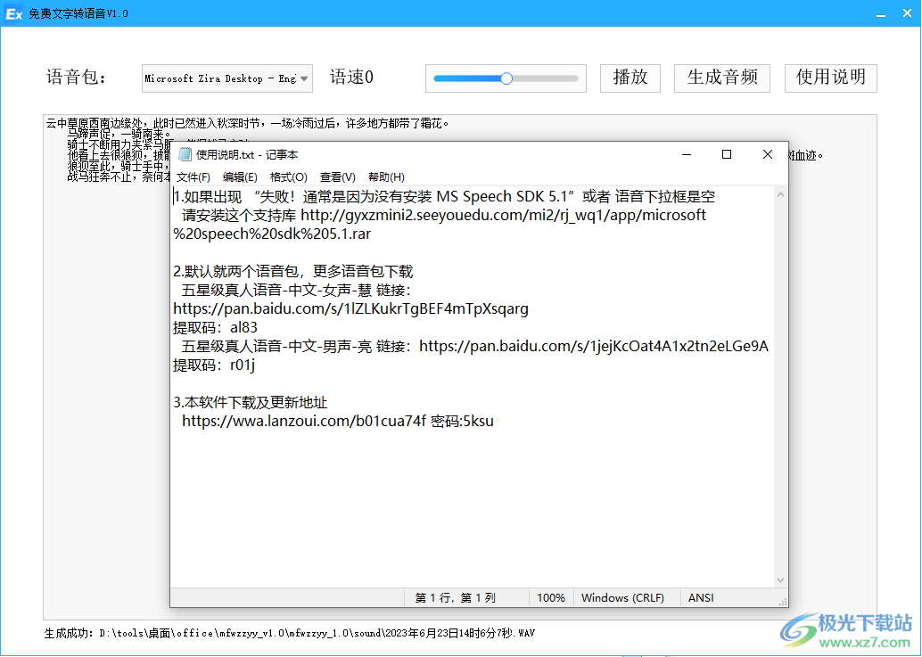Click 生成音频 to generate audio
The image size is (922, 657).
tap(722, 78)
